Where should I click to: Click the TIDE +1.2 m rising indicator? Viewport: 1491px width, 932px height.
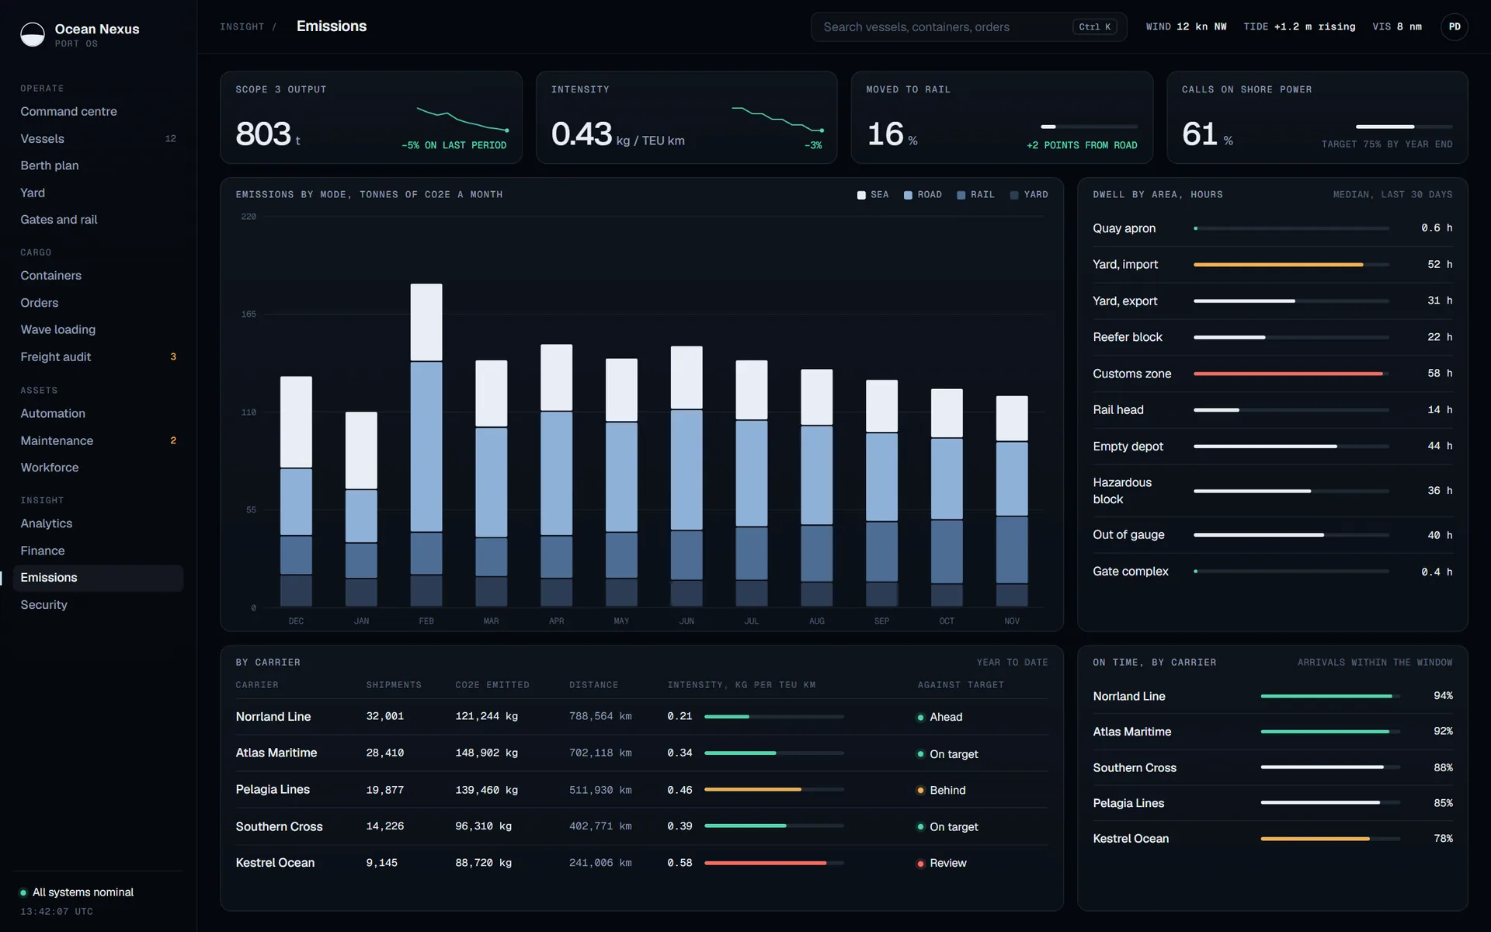(1299, 27)
